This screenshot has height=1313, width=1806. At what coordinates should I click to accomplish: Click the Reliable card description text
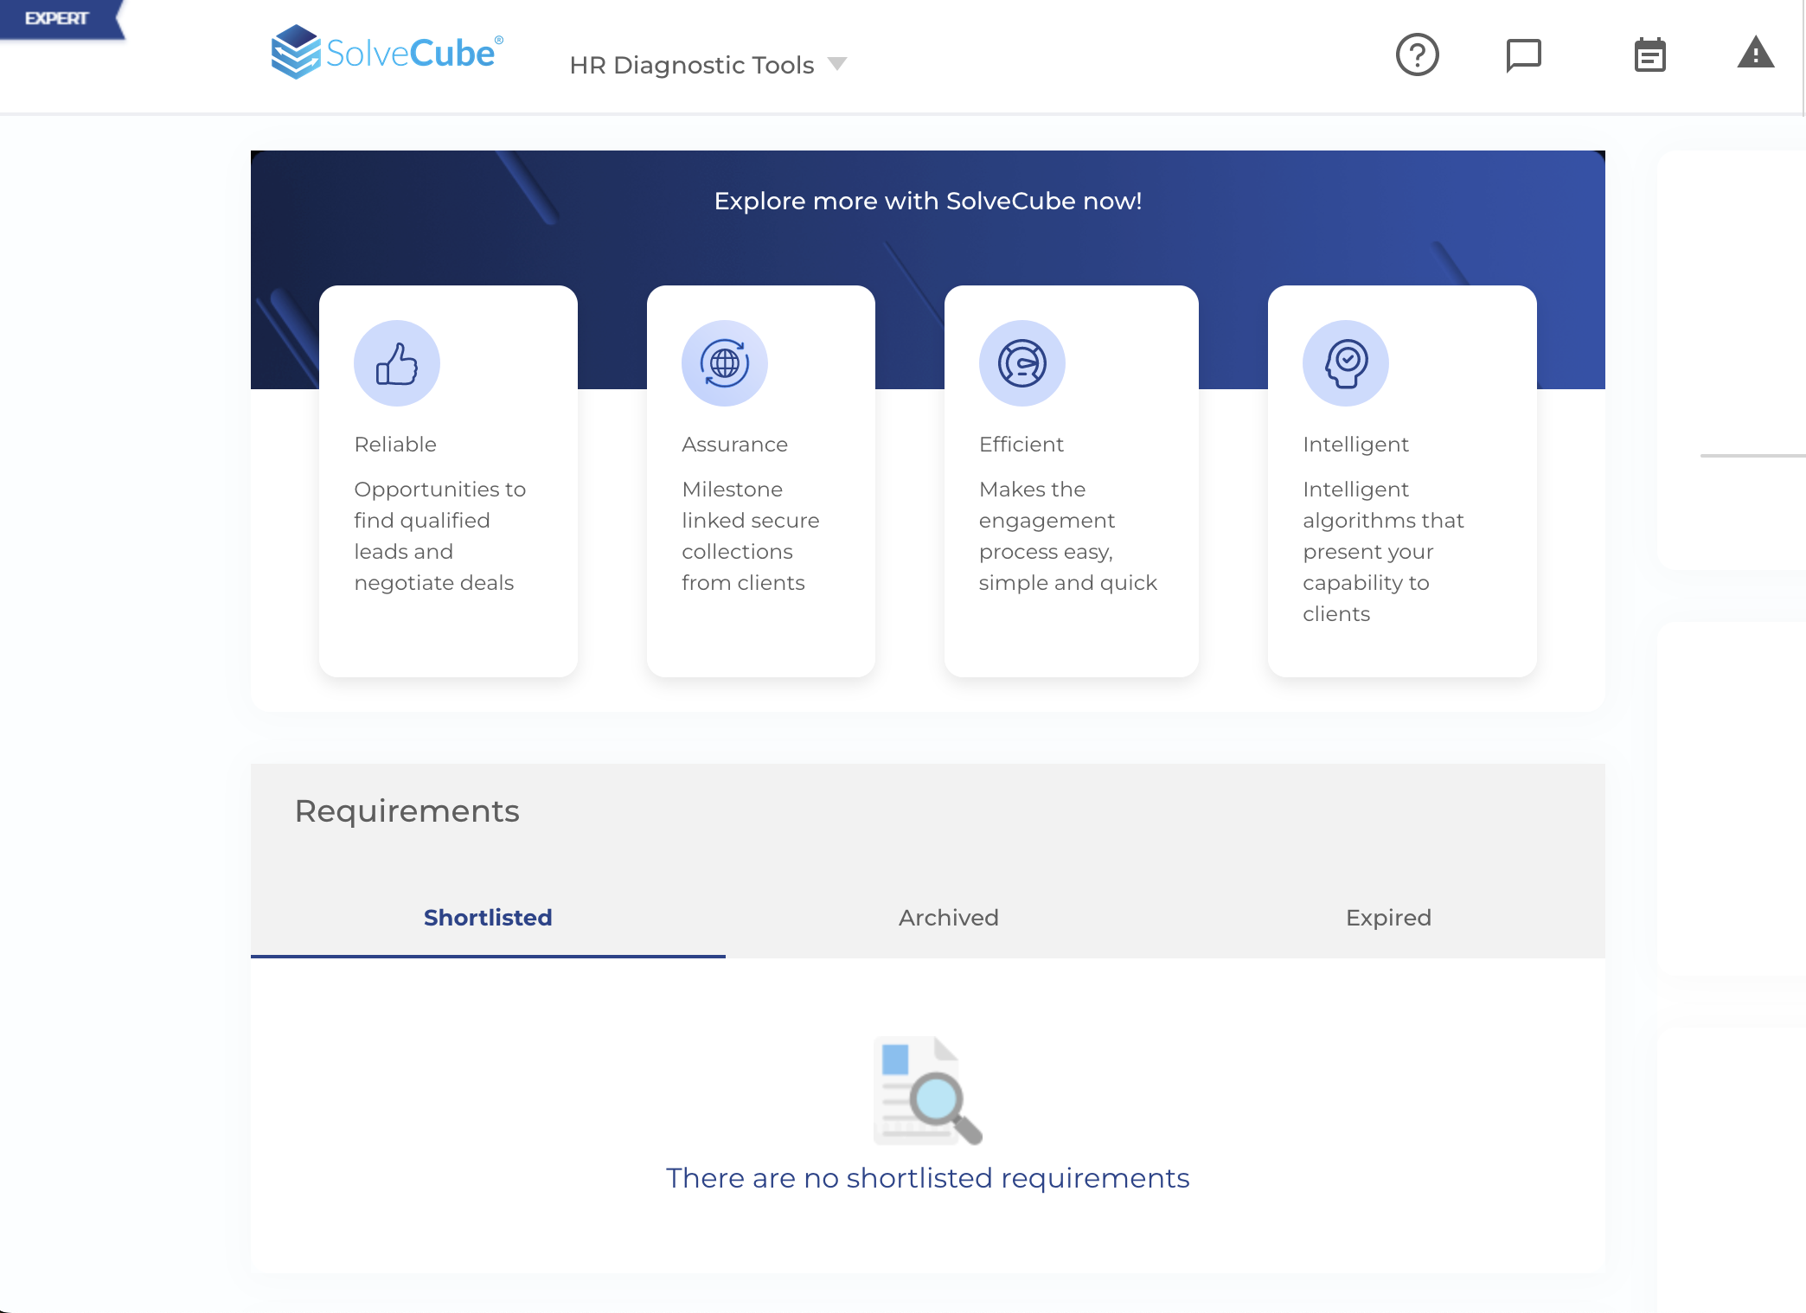pyautogui.click(x=439, y=535)
